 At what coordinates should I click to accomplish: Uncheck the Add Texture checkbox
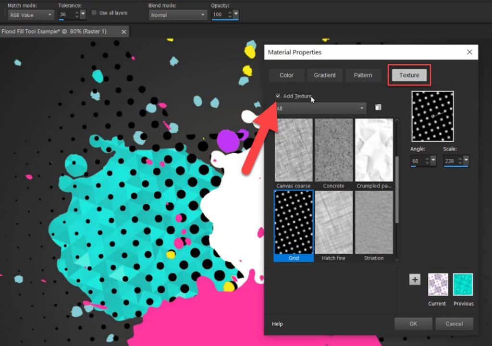pyautogui.click(x=278, y=96)
